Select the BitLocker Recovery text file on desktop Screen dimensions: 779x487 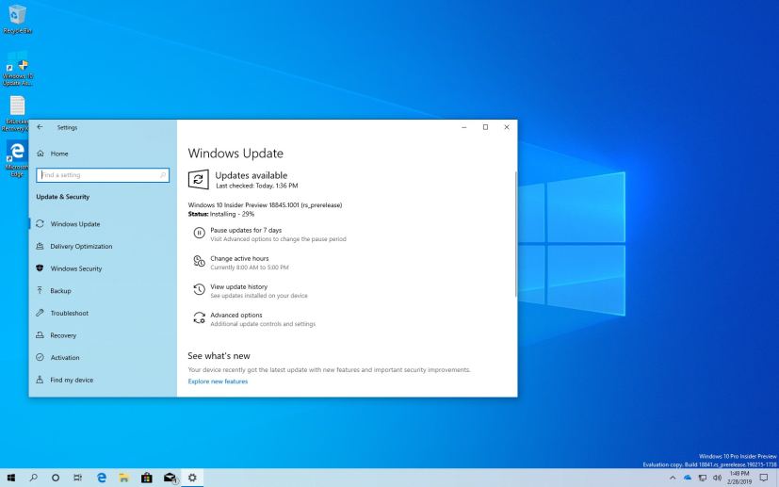(x=15, y=114)
